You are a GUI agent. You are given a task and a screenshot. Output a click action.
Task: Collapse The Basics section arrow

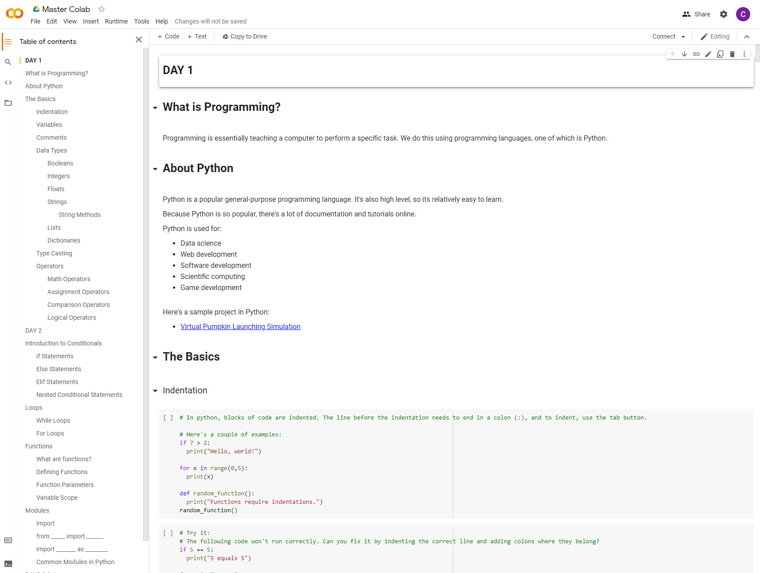(x=155, y=357)
